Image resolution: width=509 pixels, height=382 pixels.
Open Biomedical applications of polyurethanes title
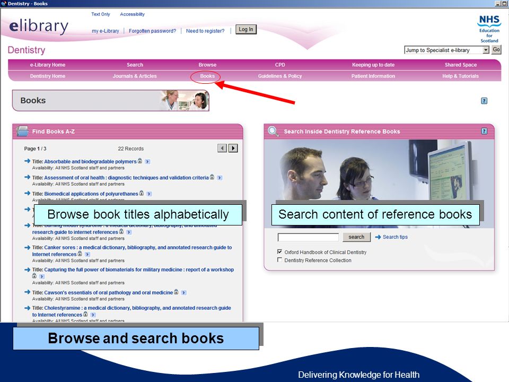[91, 194]
